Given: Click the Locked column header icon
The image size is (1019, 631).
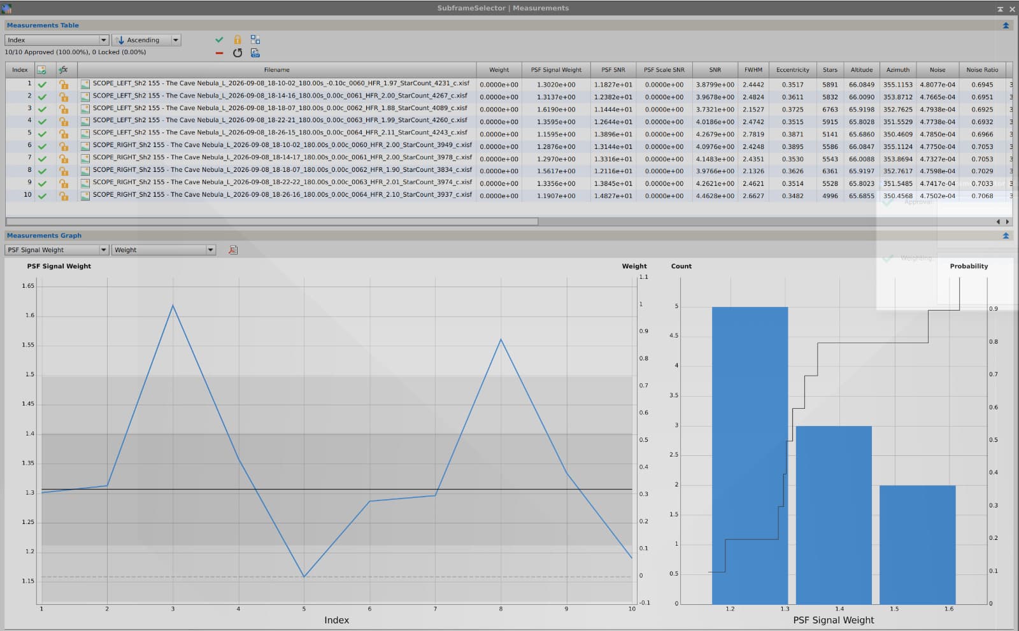Looking at the screenshot, I should [x=63, y=70].
